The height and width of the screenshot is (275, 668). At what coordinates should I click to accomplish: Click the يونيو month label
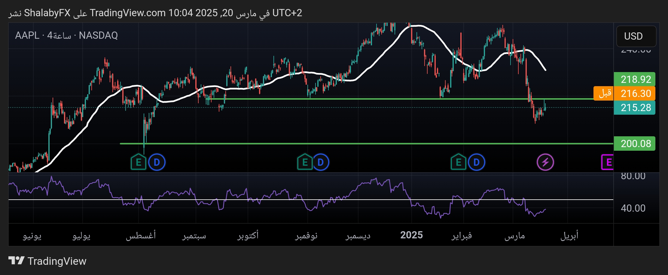(32, 236)
